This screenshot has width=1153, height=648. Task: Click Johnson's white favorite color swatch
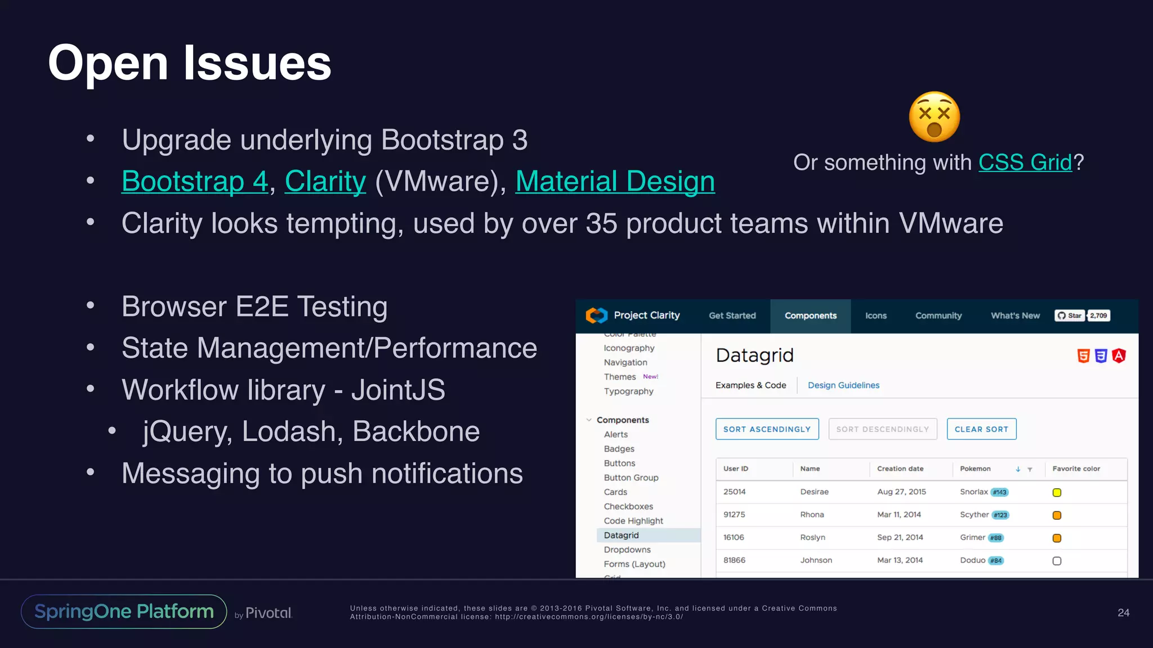click(x=1057, y=561)
